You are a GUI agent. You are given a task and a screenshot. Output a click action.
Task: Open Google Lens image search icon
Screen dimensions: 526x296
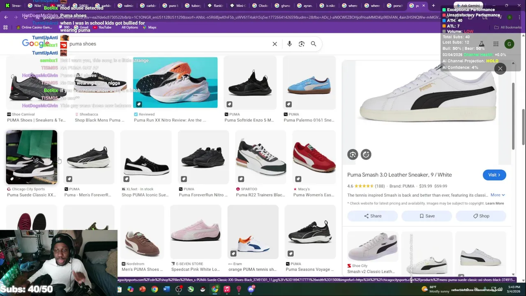click(x=302, y=44)
